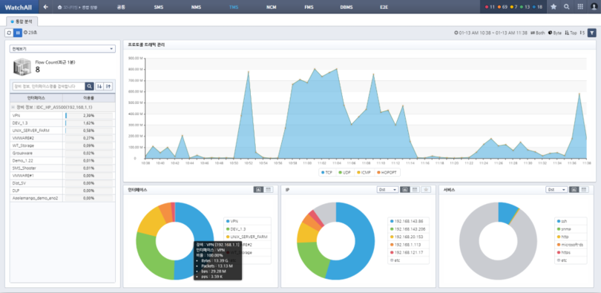This screenshot has width=601, height=293.
Task: Open the E2E menu
Action: [x=384, y=7]
